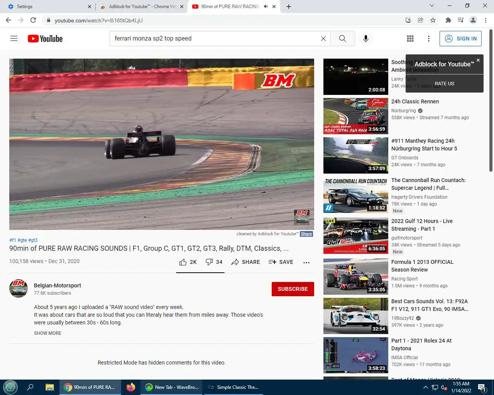Open Chrome profile avatar

click(x=473, y=20)
